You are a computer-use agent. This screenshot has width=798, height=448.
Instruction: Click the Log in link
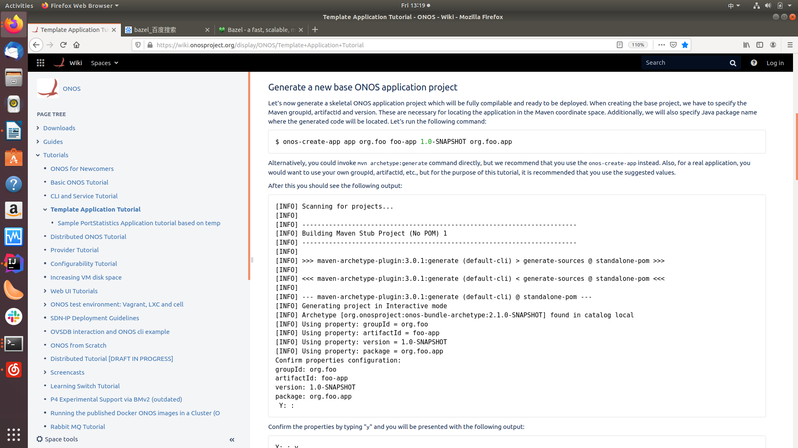775,63
